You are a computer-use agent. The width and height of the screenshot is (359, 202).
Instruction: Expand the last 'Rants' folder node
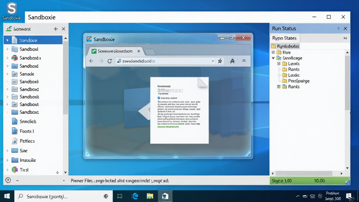click(x=279, y=87)
